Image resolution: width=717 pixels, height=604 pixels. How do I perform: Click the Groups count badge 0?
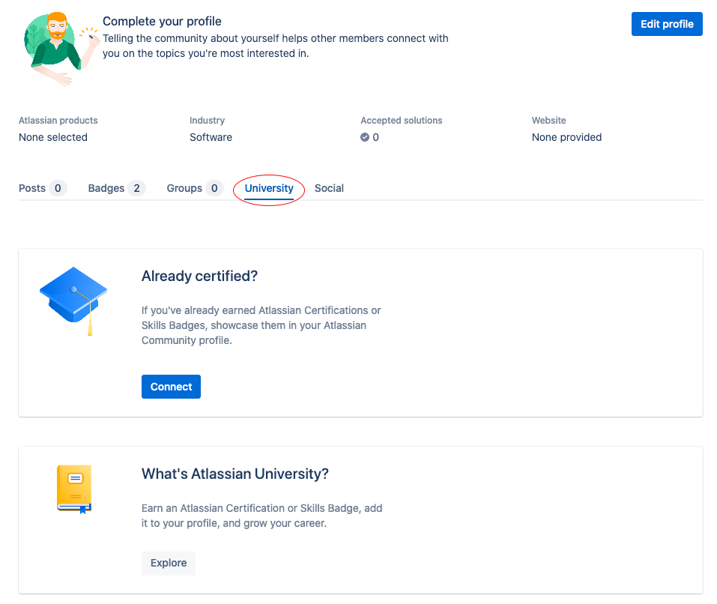coord(214,188)
